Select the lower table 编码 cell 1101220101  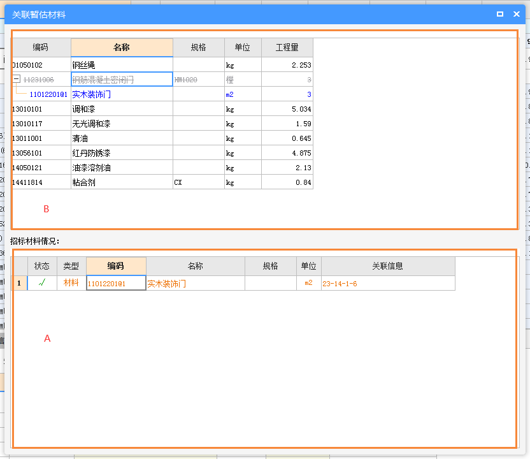pos(116,284)
